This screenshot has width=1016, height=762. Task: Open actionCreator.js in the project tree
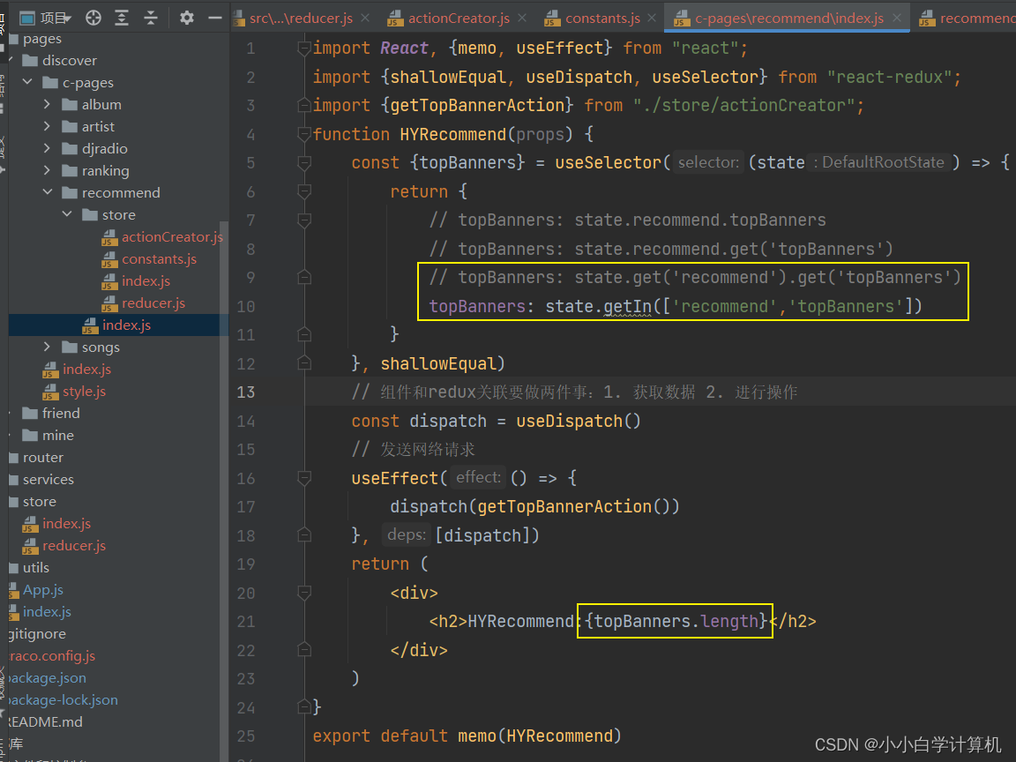pos(172,236)
